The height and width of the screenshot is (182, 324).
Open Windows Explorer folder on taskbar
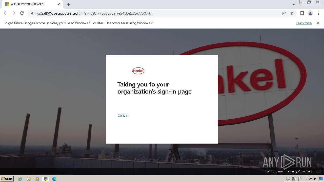point(29,179)
